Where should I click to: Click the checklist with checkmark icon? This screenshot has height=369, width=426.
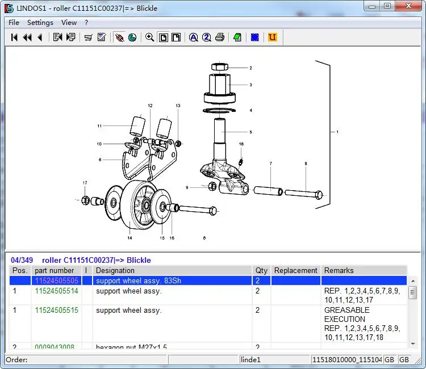click(101, 37)
